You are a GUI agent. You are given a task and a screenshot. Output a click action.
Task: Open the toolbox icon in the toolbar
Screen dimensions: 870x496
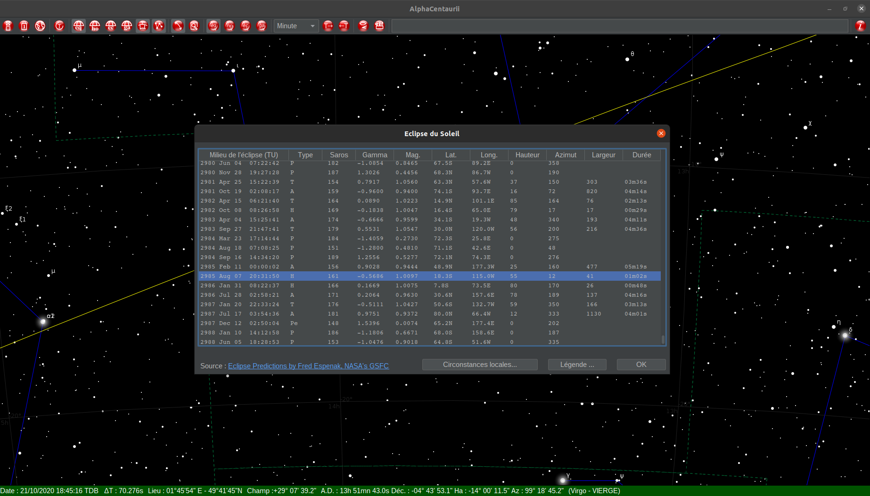[379, 26]
